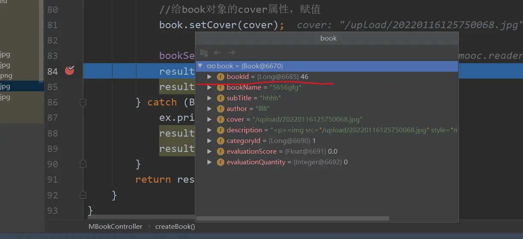The image size is (523, 239).
Task: Select MBookController in the breadcrumb bar
Action: (x=115, y=227)
